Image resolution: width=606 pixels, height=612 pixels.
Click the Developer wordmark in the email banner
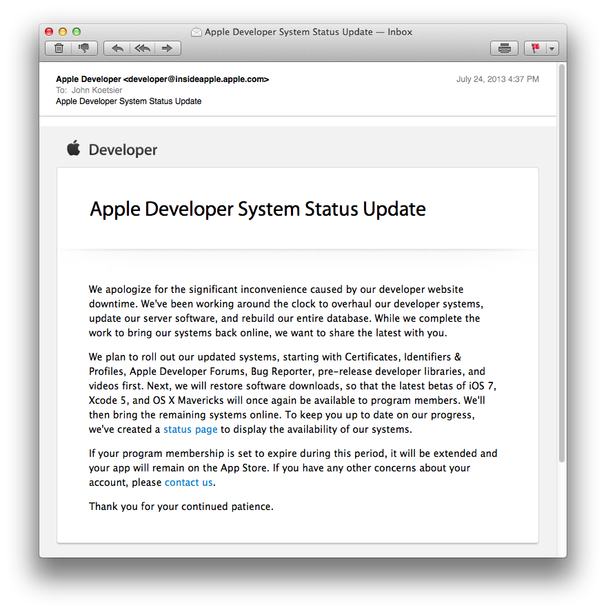[x=123, y=150]
